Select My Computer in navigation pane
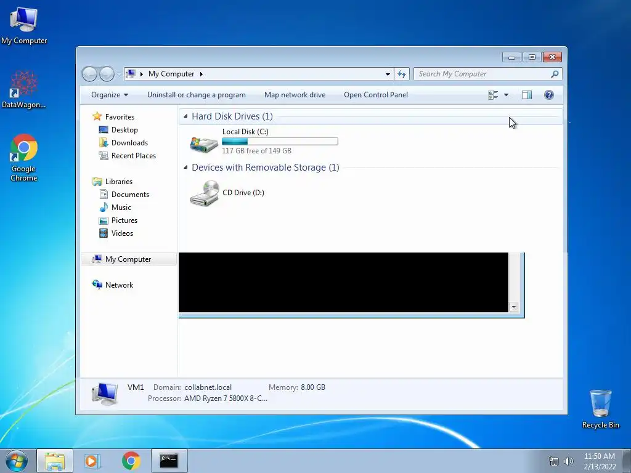The image size is (631, 473). point(129,259)
